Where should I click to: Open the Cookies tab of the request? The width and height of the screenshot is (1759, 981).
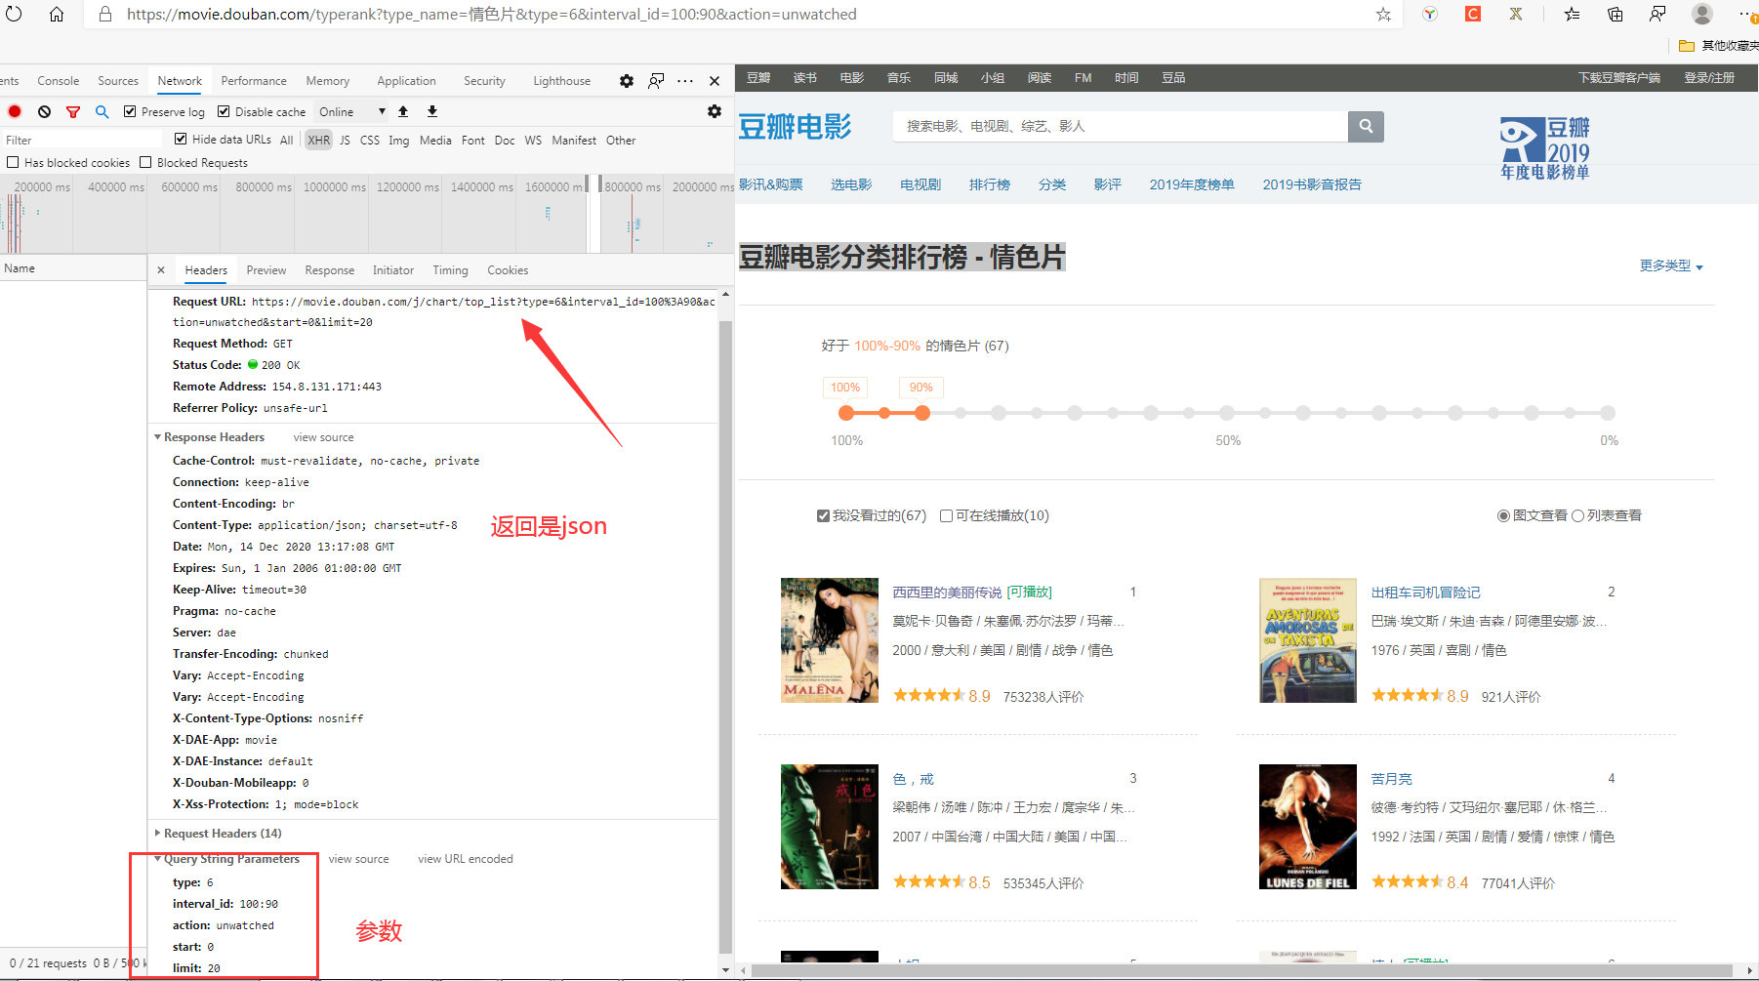pos(508,270)
